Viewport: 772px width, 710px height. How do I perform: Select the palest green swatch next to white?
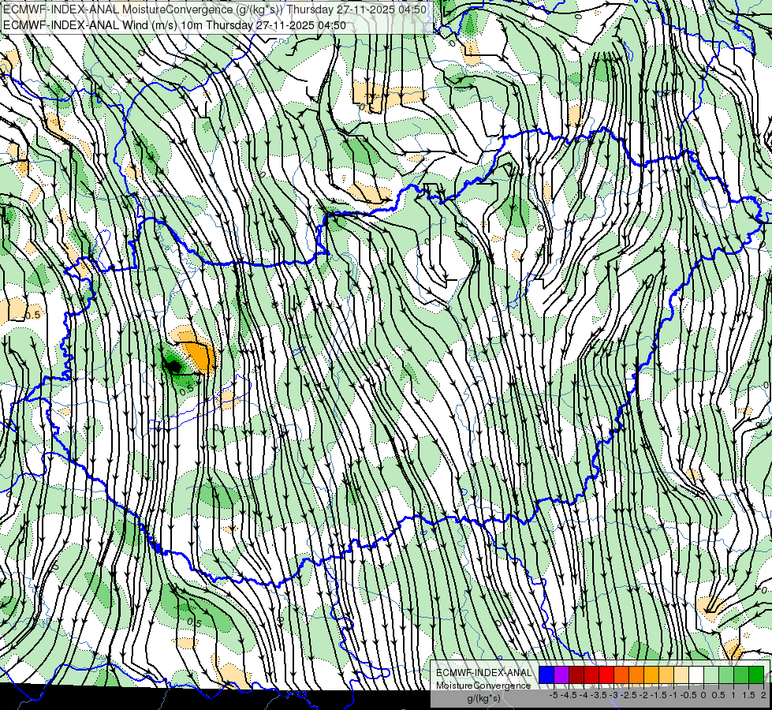click(x=711, y=674)
